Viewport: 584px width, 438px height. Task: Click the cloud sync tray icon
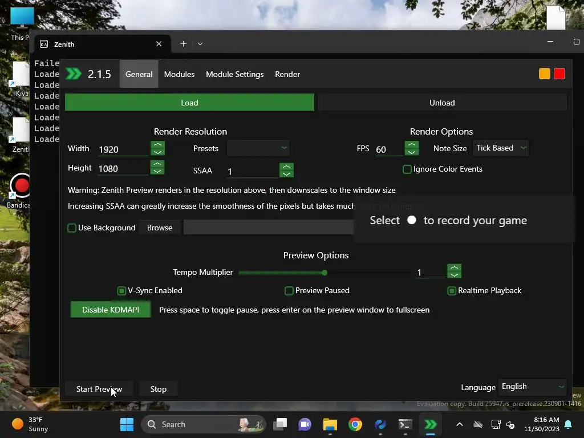[x=478, y=424]
